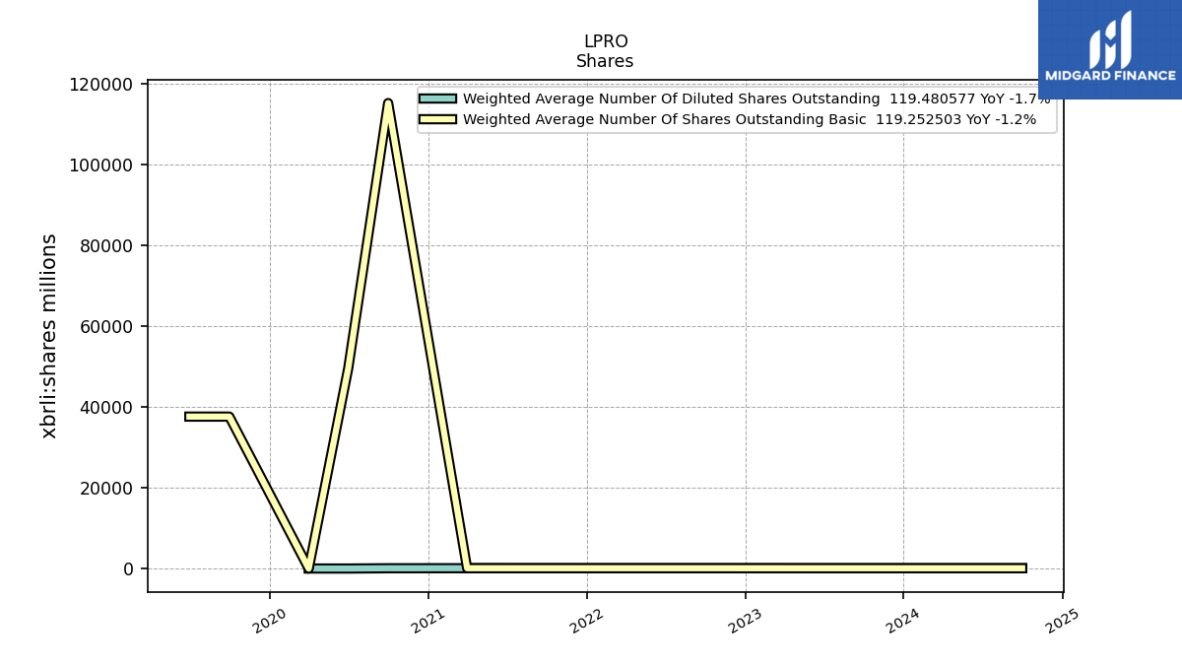Click the 2025 x-axis label
The image size is (1182, 665).
[x=1062, y=621]
